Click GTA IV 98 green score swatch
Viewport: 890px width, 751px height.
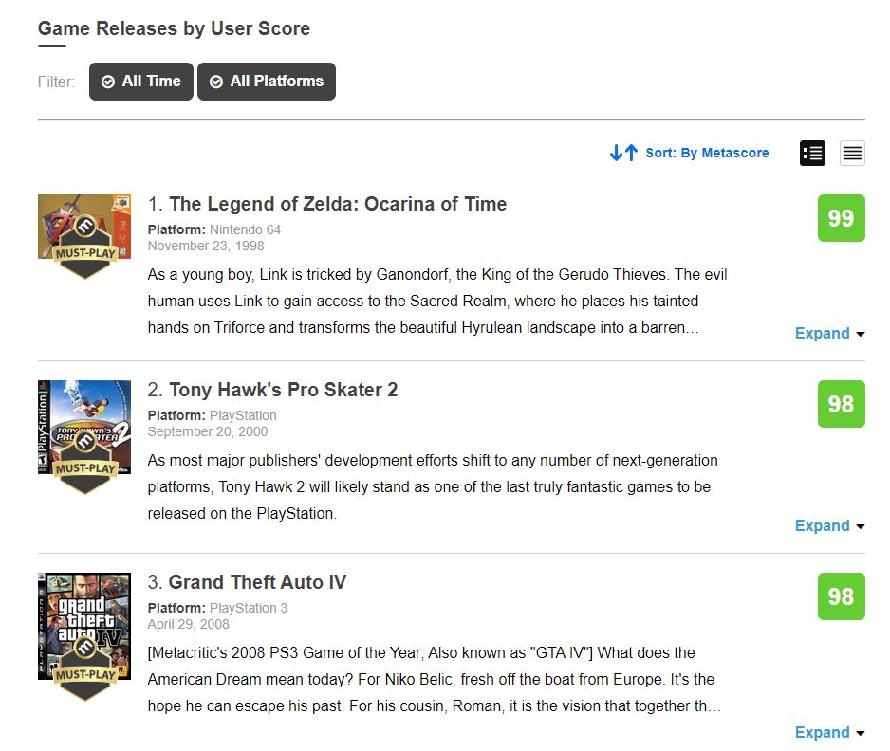tap(842, 596)
